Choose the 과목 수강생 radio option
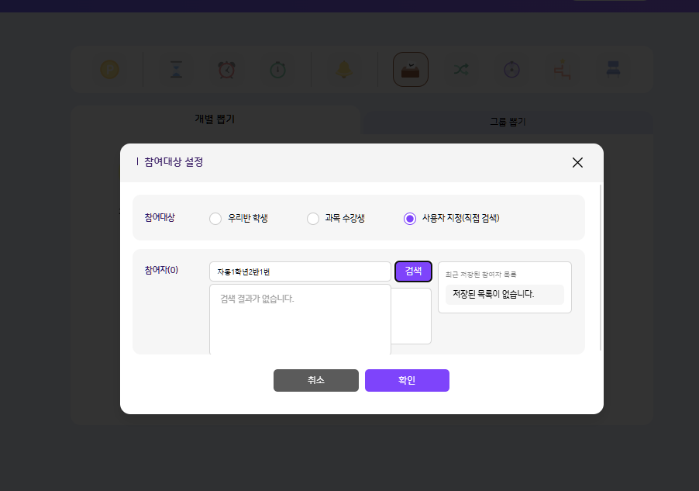Screen dimensions: 699x491 (x=313, y=219)
